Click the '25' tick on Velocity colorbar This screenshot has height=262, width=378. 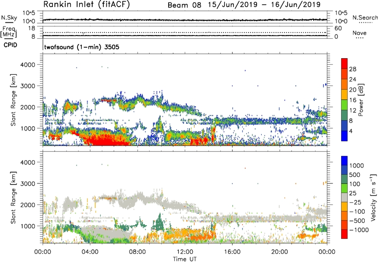pyautogui.click(x=352, y=193)
